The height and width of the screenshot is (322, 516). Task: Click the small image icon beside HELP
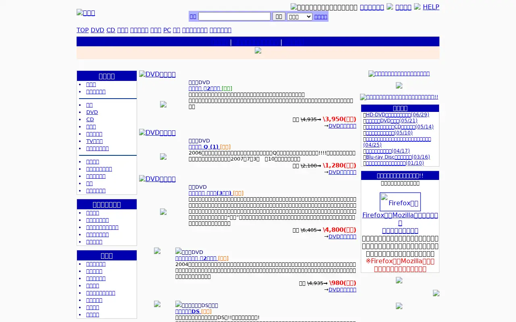[417, 6]
